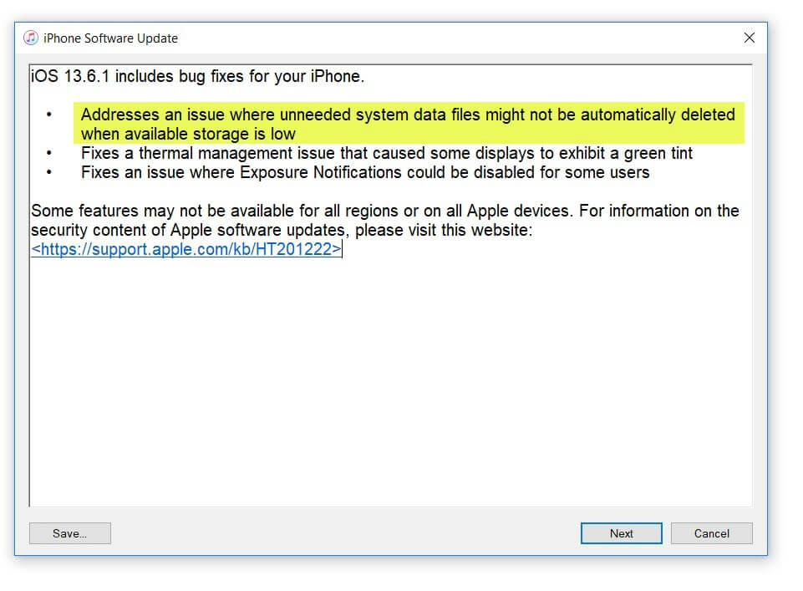The width and height of the screenshot is (803, 591).
Task: Click the highlighted 'Addresses an issue' line
Action: pos(408,115)
